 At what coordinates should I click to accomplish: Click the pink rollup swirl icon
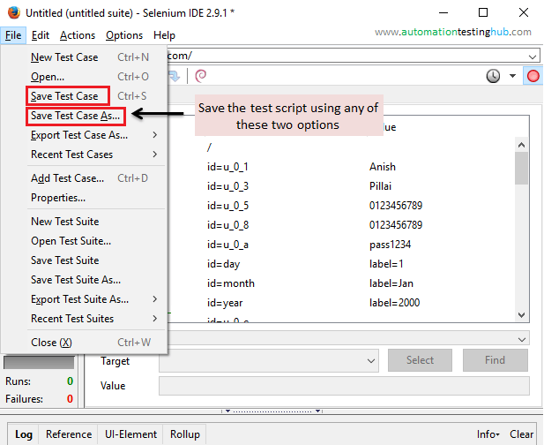click(201, 76)
